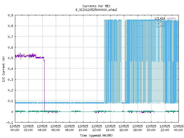The width and height of the screenshot is (184, 138).
Task: Click the purple LCL41A vertical drop line
Action: pyautogui.click(x=44, y=86)
